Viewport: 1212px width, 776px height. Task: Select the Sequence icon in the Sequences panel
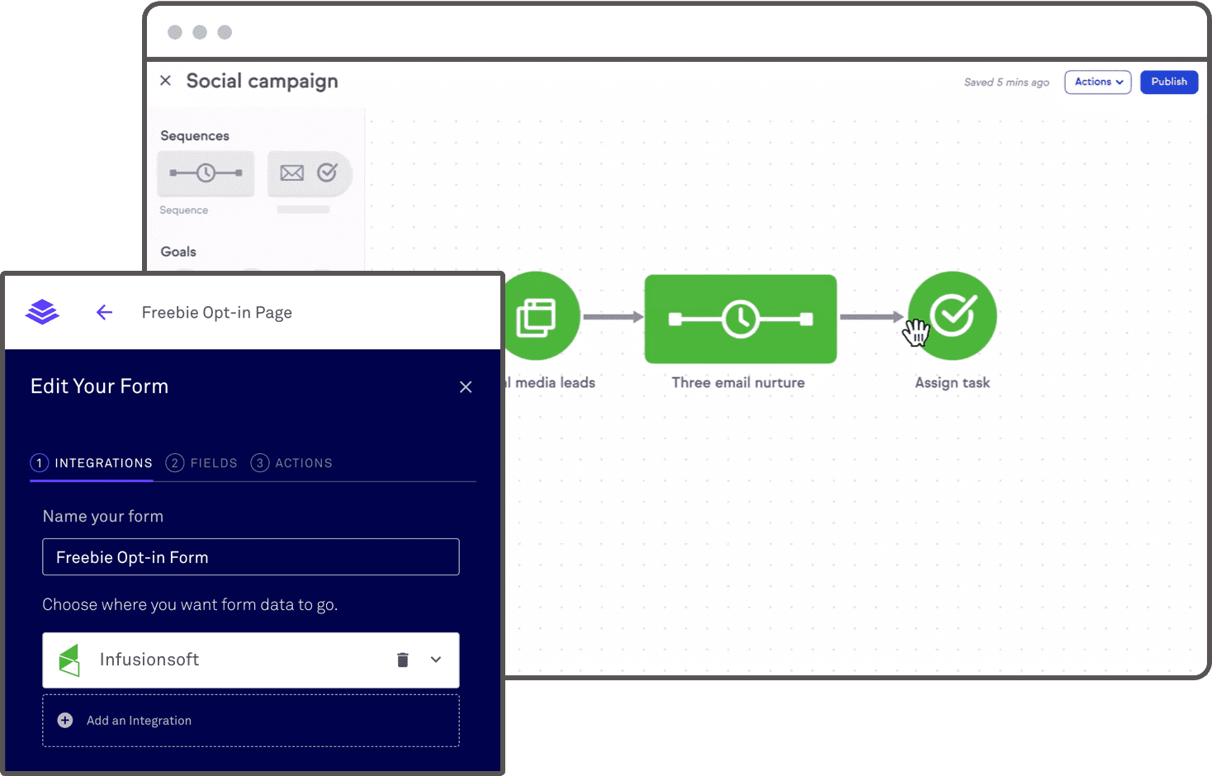(205, 173)
